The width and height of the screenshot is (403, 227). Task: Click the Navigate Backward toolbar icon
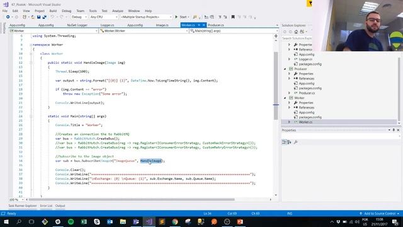pos(8,17)
